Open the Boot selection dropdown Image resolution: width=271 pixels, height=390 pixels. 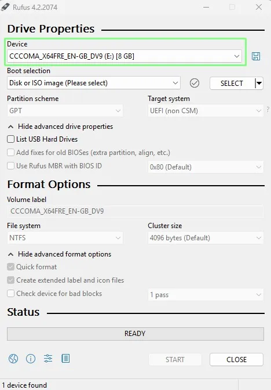[94, 83]
